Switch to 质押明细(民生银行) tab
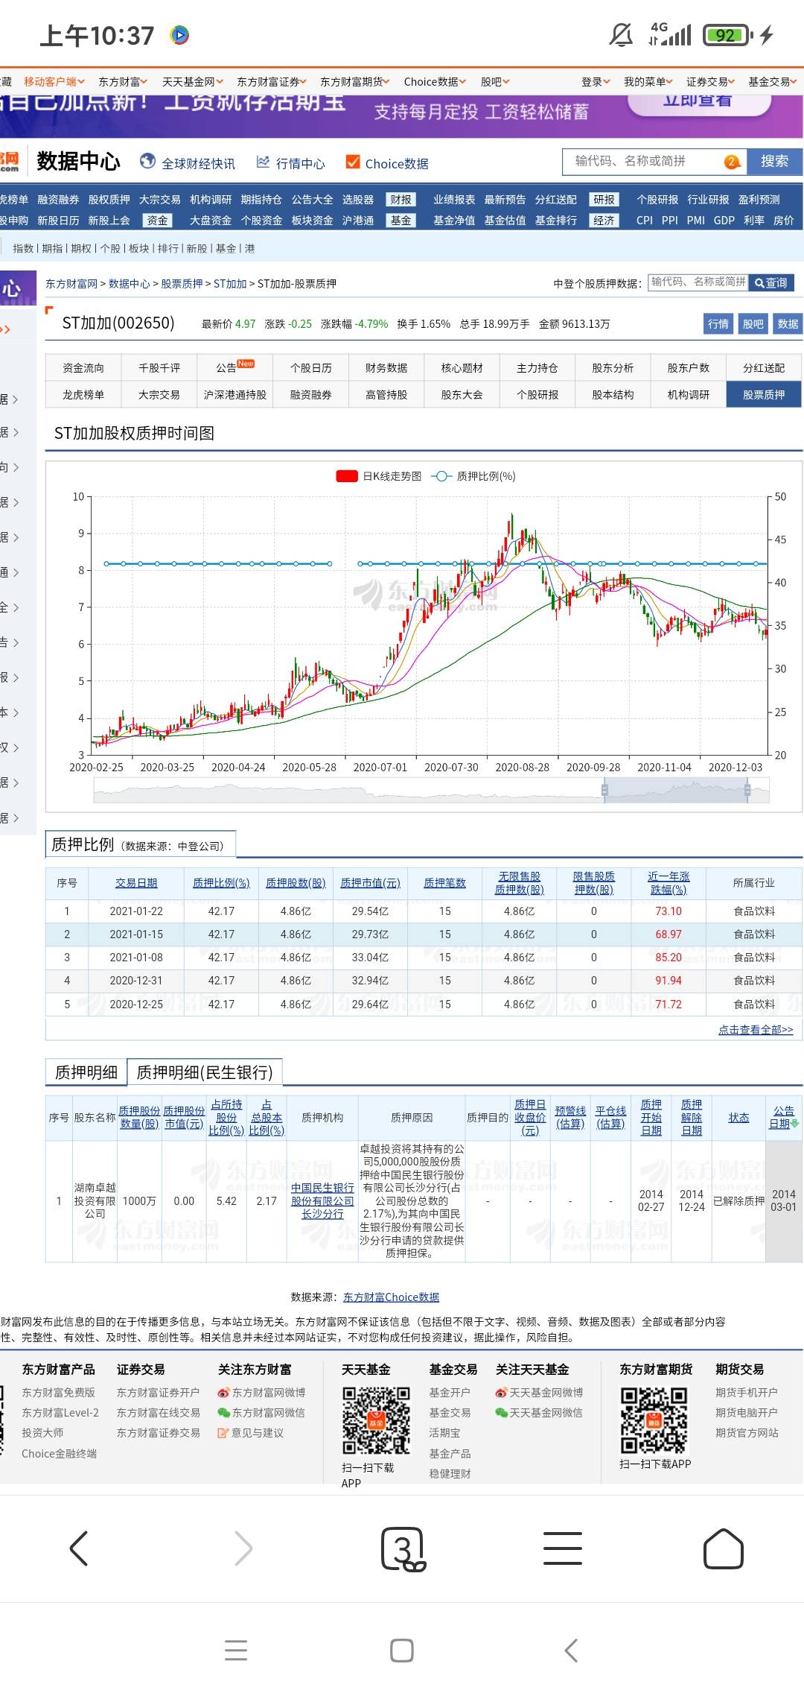Screen dimensions: 804x1699 pos(205,1072)
